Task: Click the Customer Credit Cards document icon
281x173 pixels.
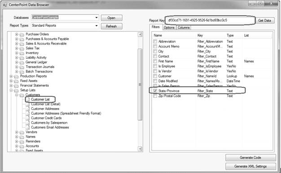Action: coord(27,118)
